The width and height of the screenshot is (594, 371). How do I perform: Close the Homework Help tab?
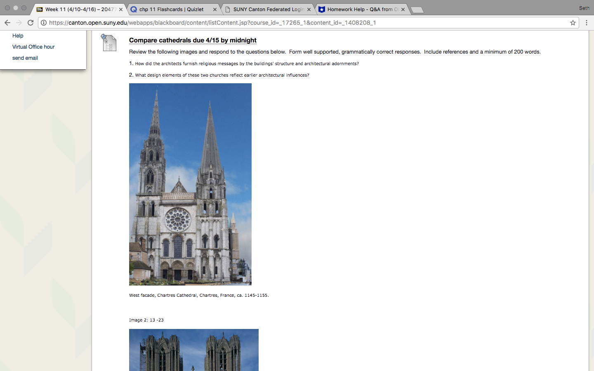point(403,9)
